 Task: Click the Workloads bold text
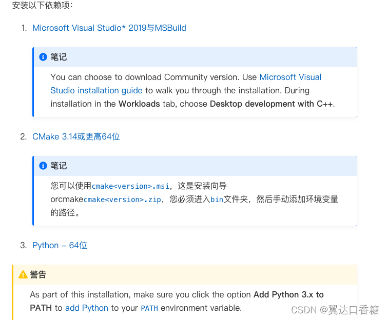[x=139, y=104]
